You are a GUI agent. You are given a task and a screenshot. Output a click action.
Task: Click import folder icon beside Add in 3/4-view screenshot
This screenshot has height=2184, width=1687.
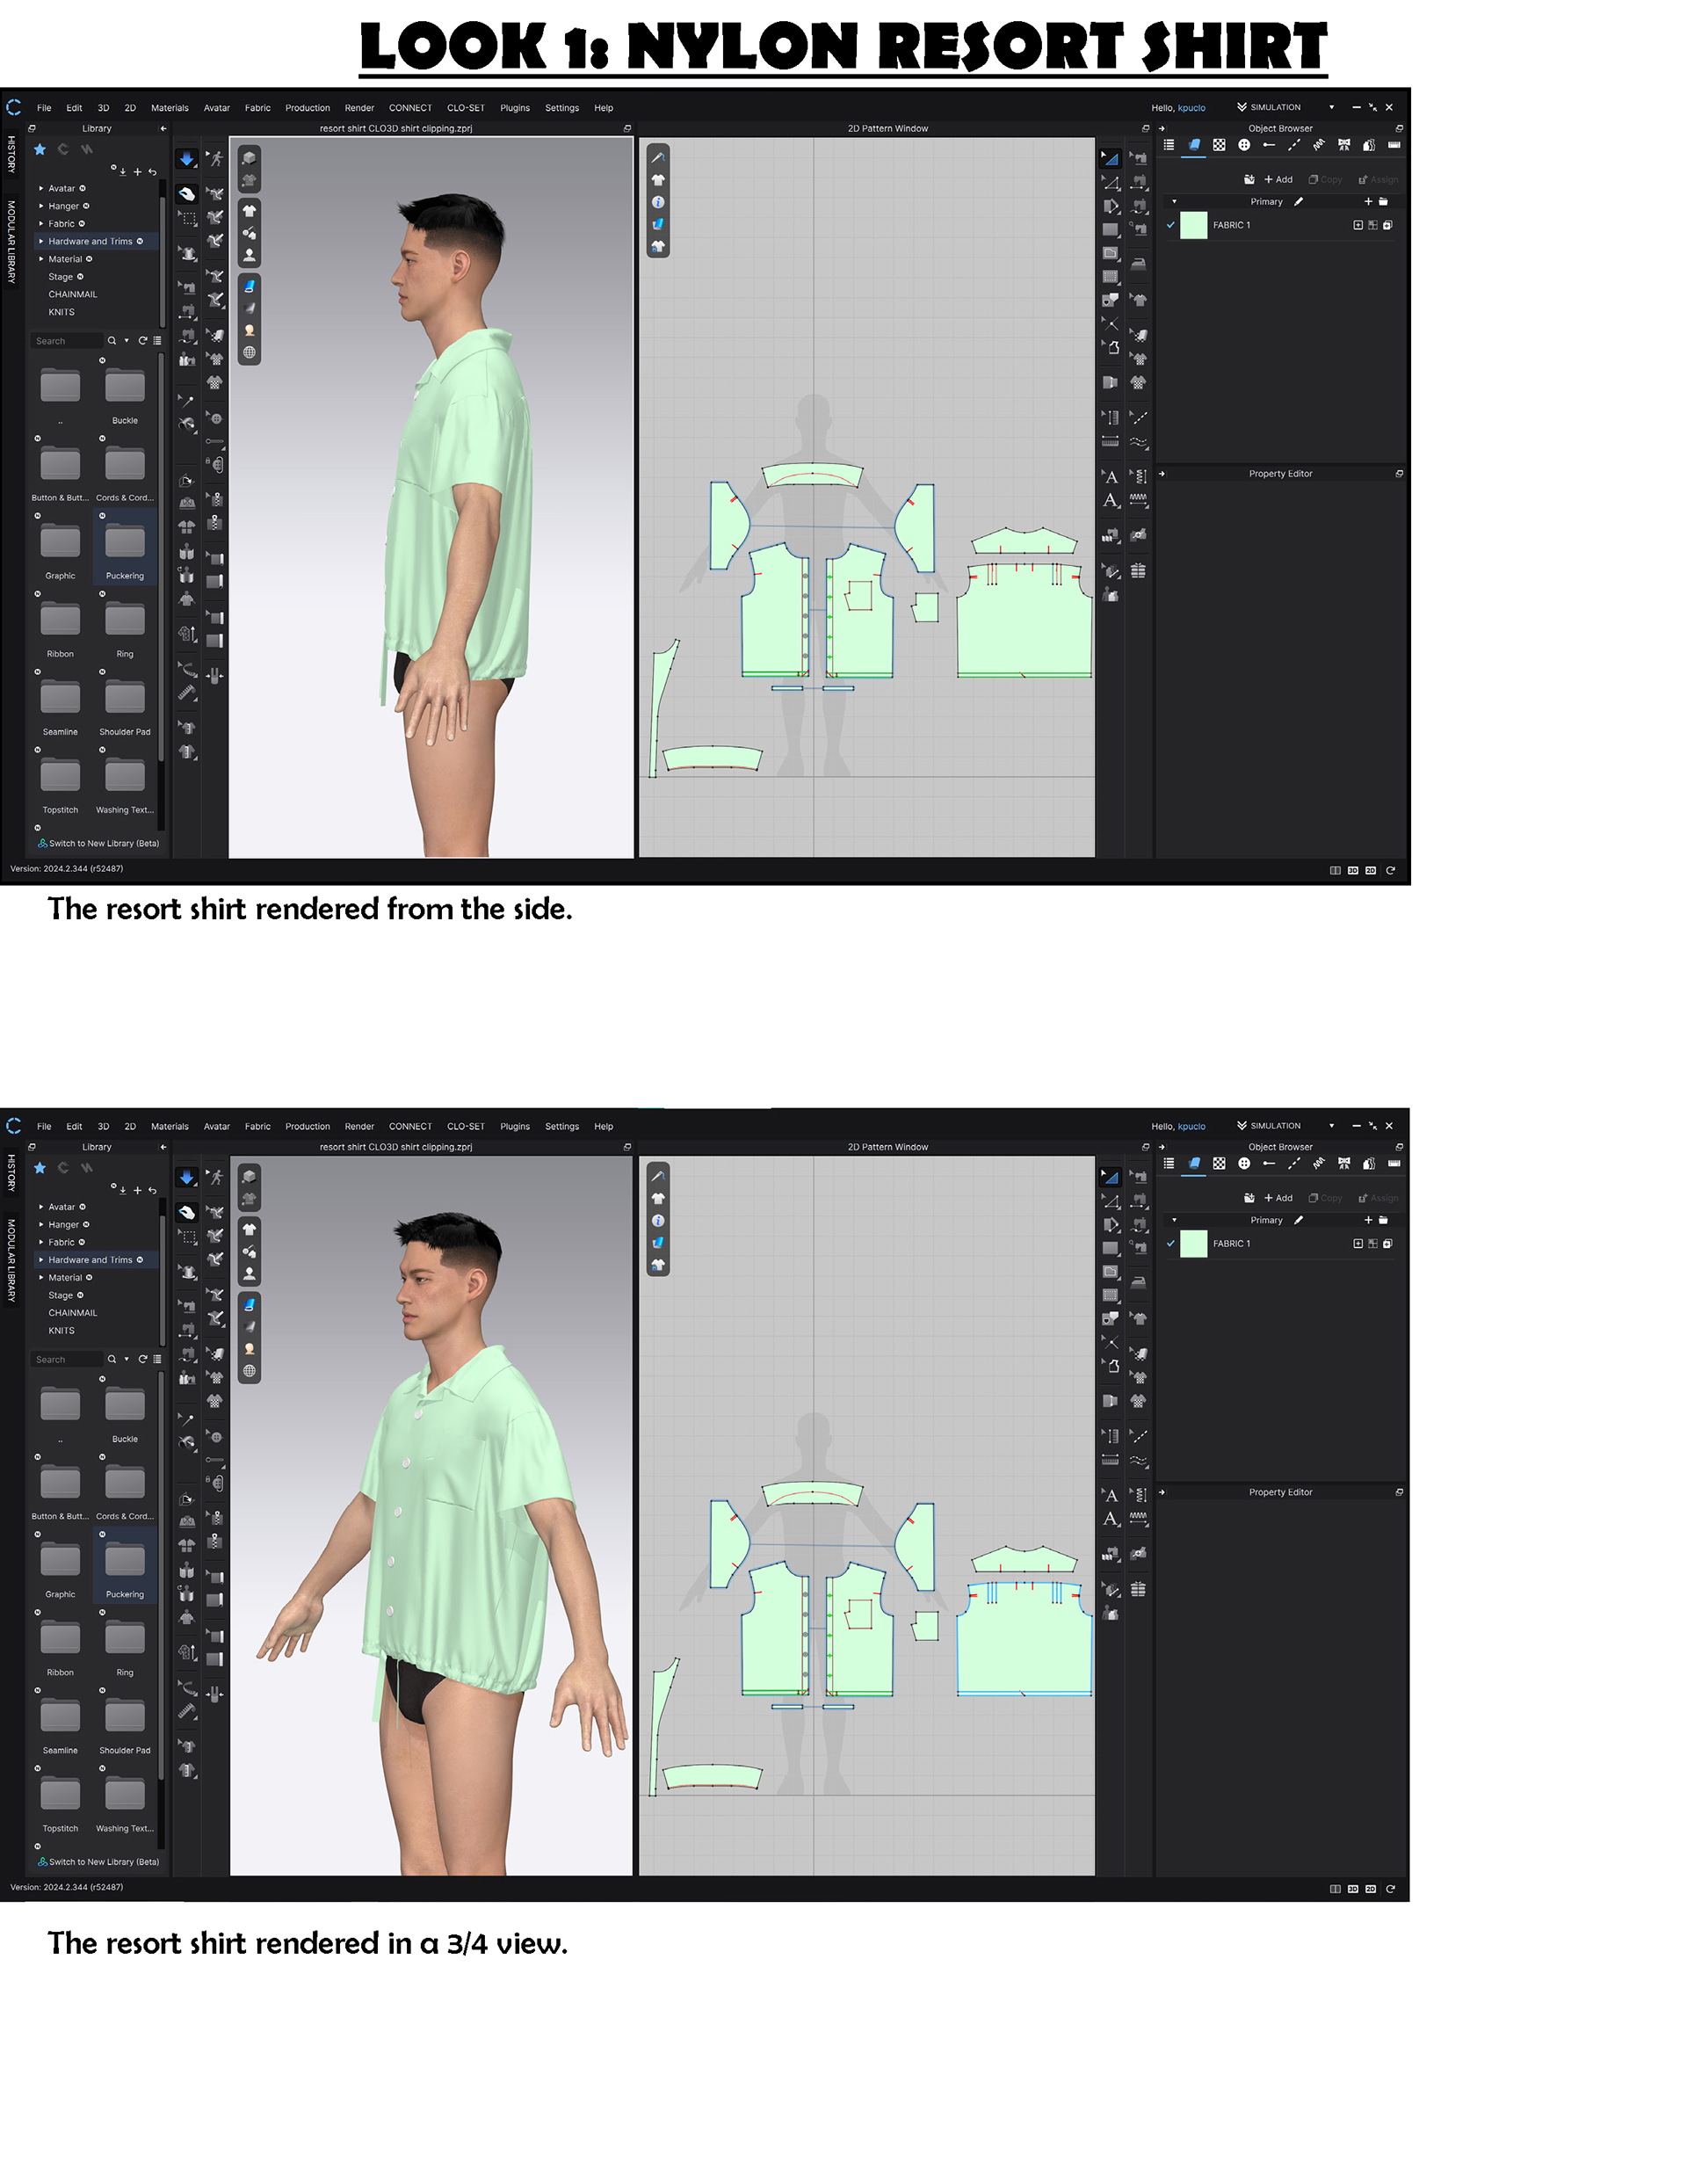(x=1249, y=1198)
